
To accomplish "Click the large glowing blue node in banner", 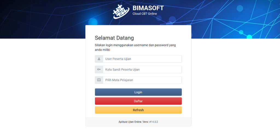I will [93, 23].
